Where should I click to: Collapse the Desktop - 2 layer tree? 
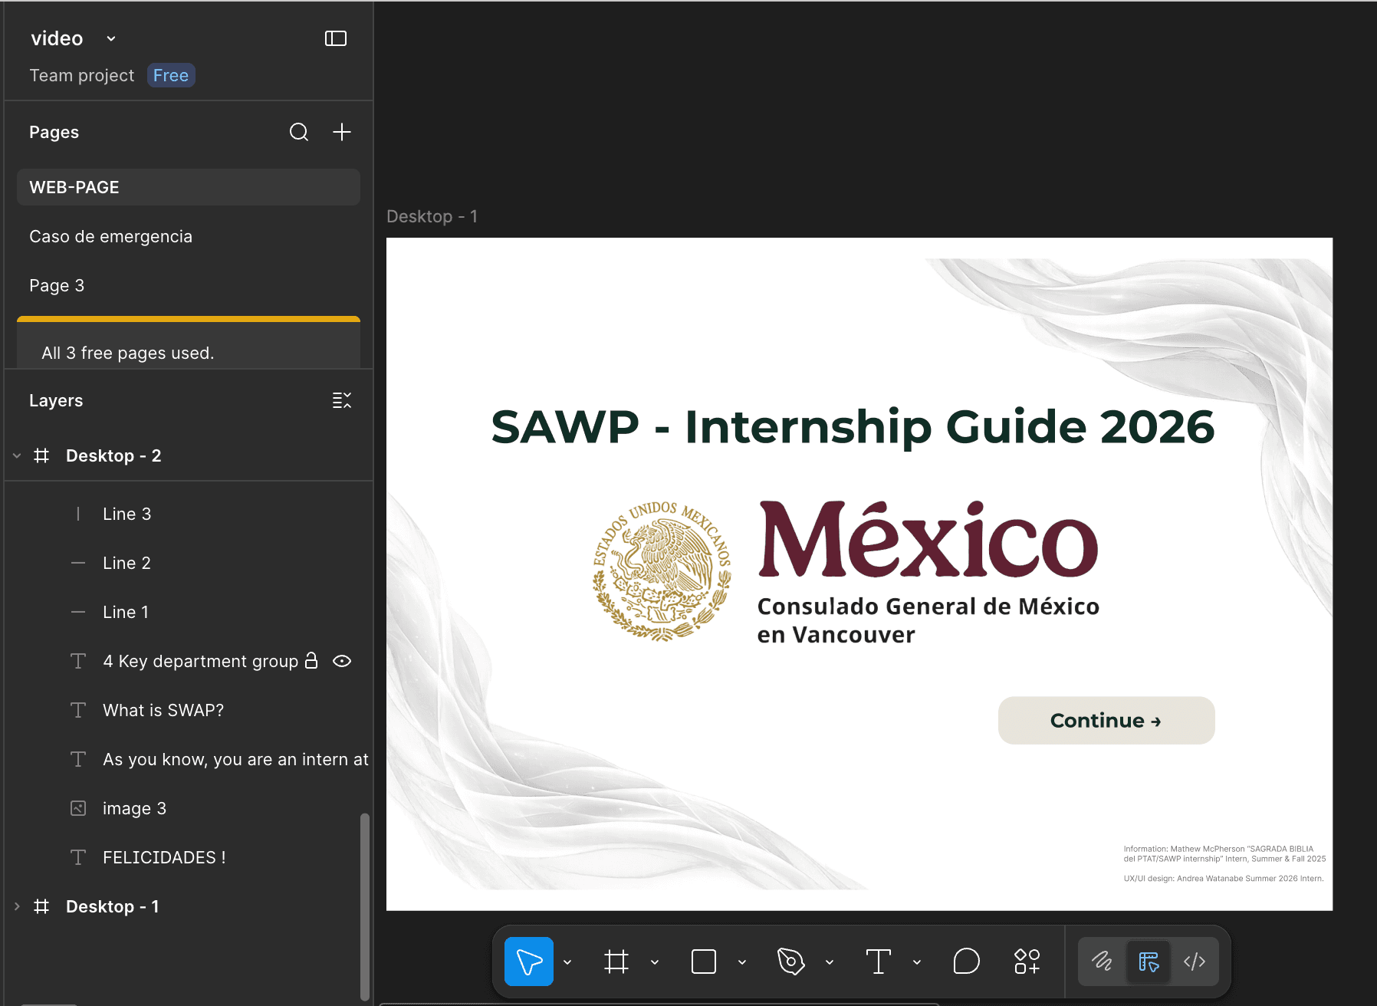click(x=17, y=455)
